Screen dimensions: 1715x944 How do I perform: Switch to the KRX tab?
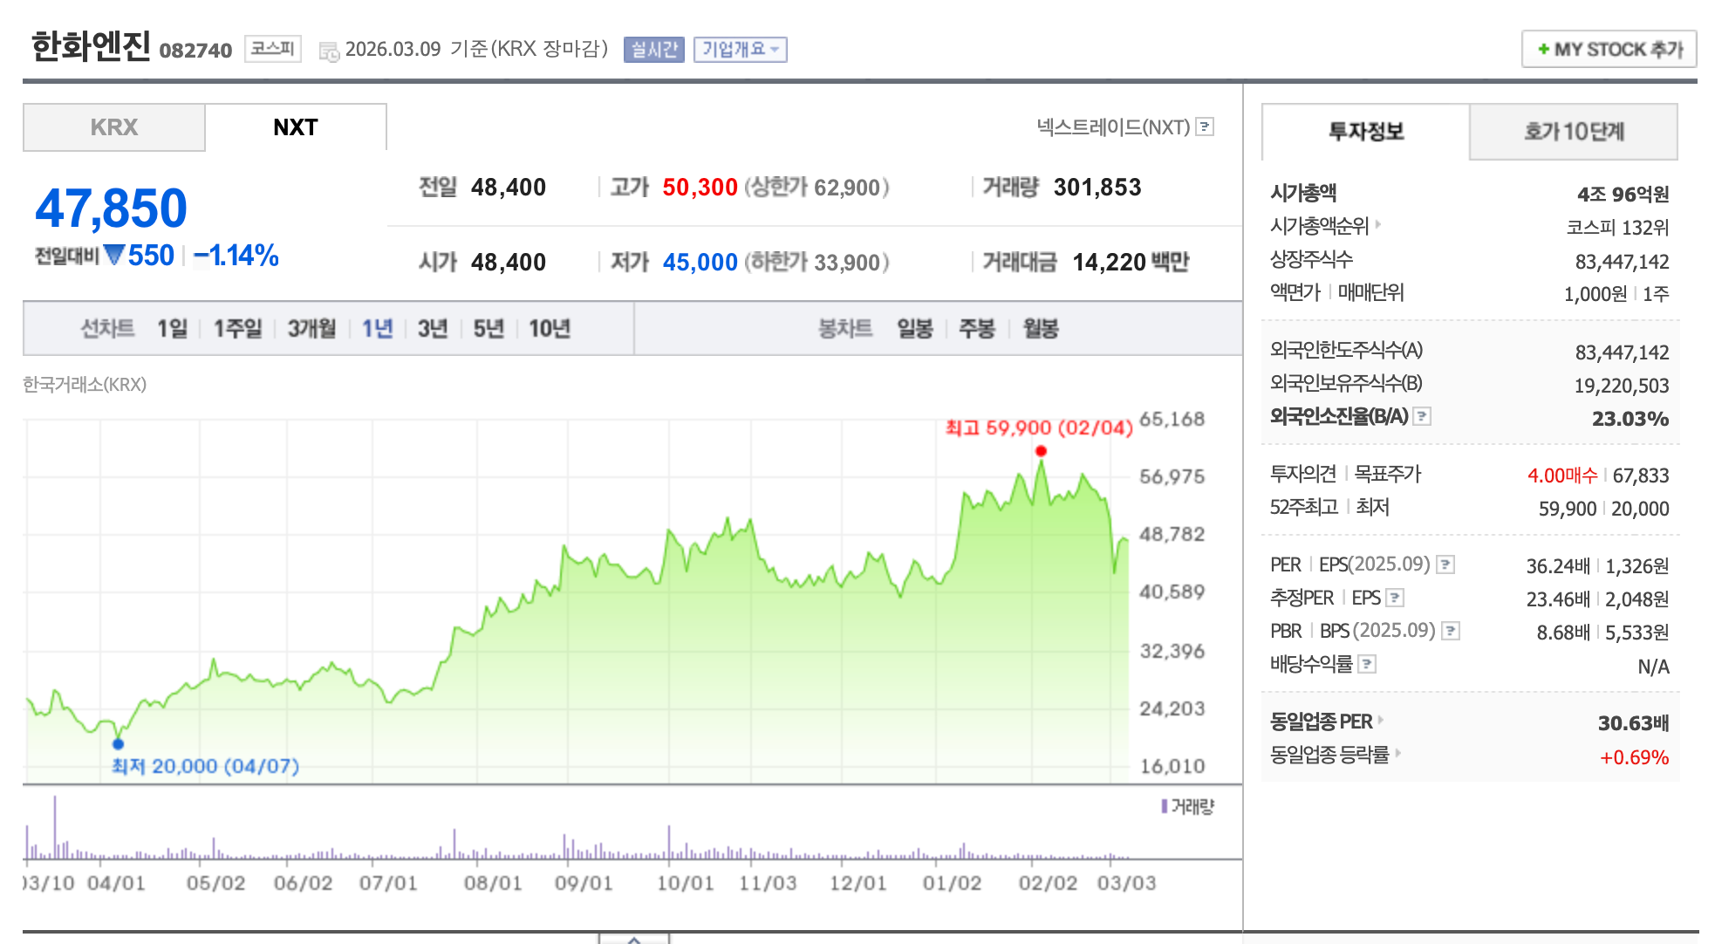click(114, 127)
